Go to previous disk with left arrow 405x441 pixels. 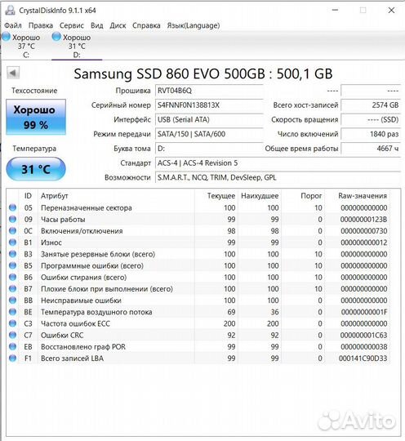pos(13,73)
